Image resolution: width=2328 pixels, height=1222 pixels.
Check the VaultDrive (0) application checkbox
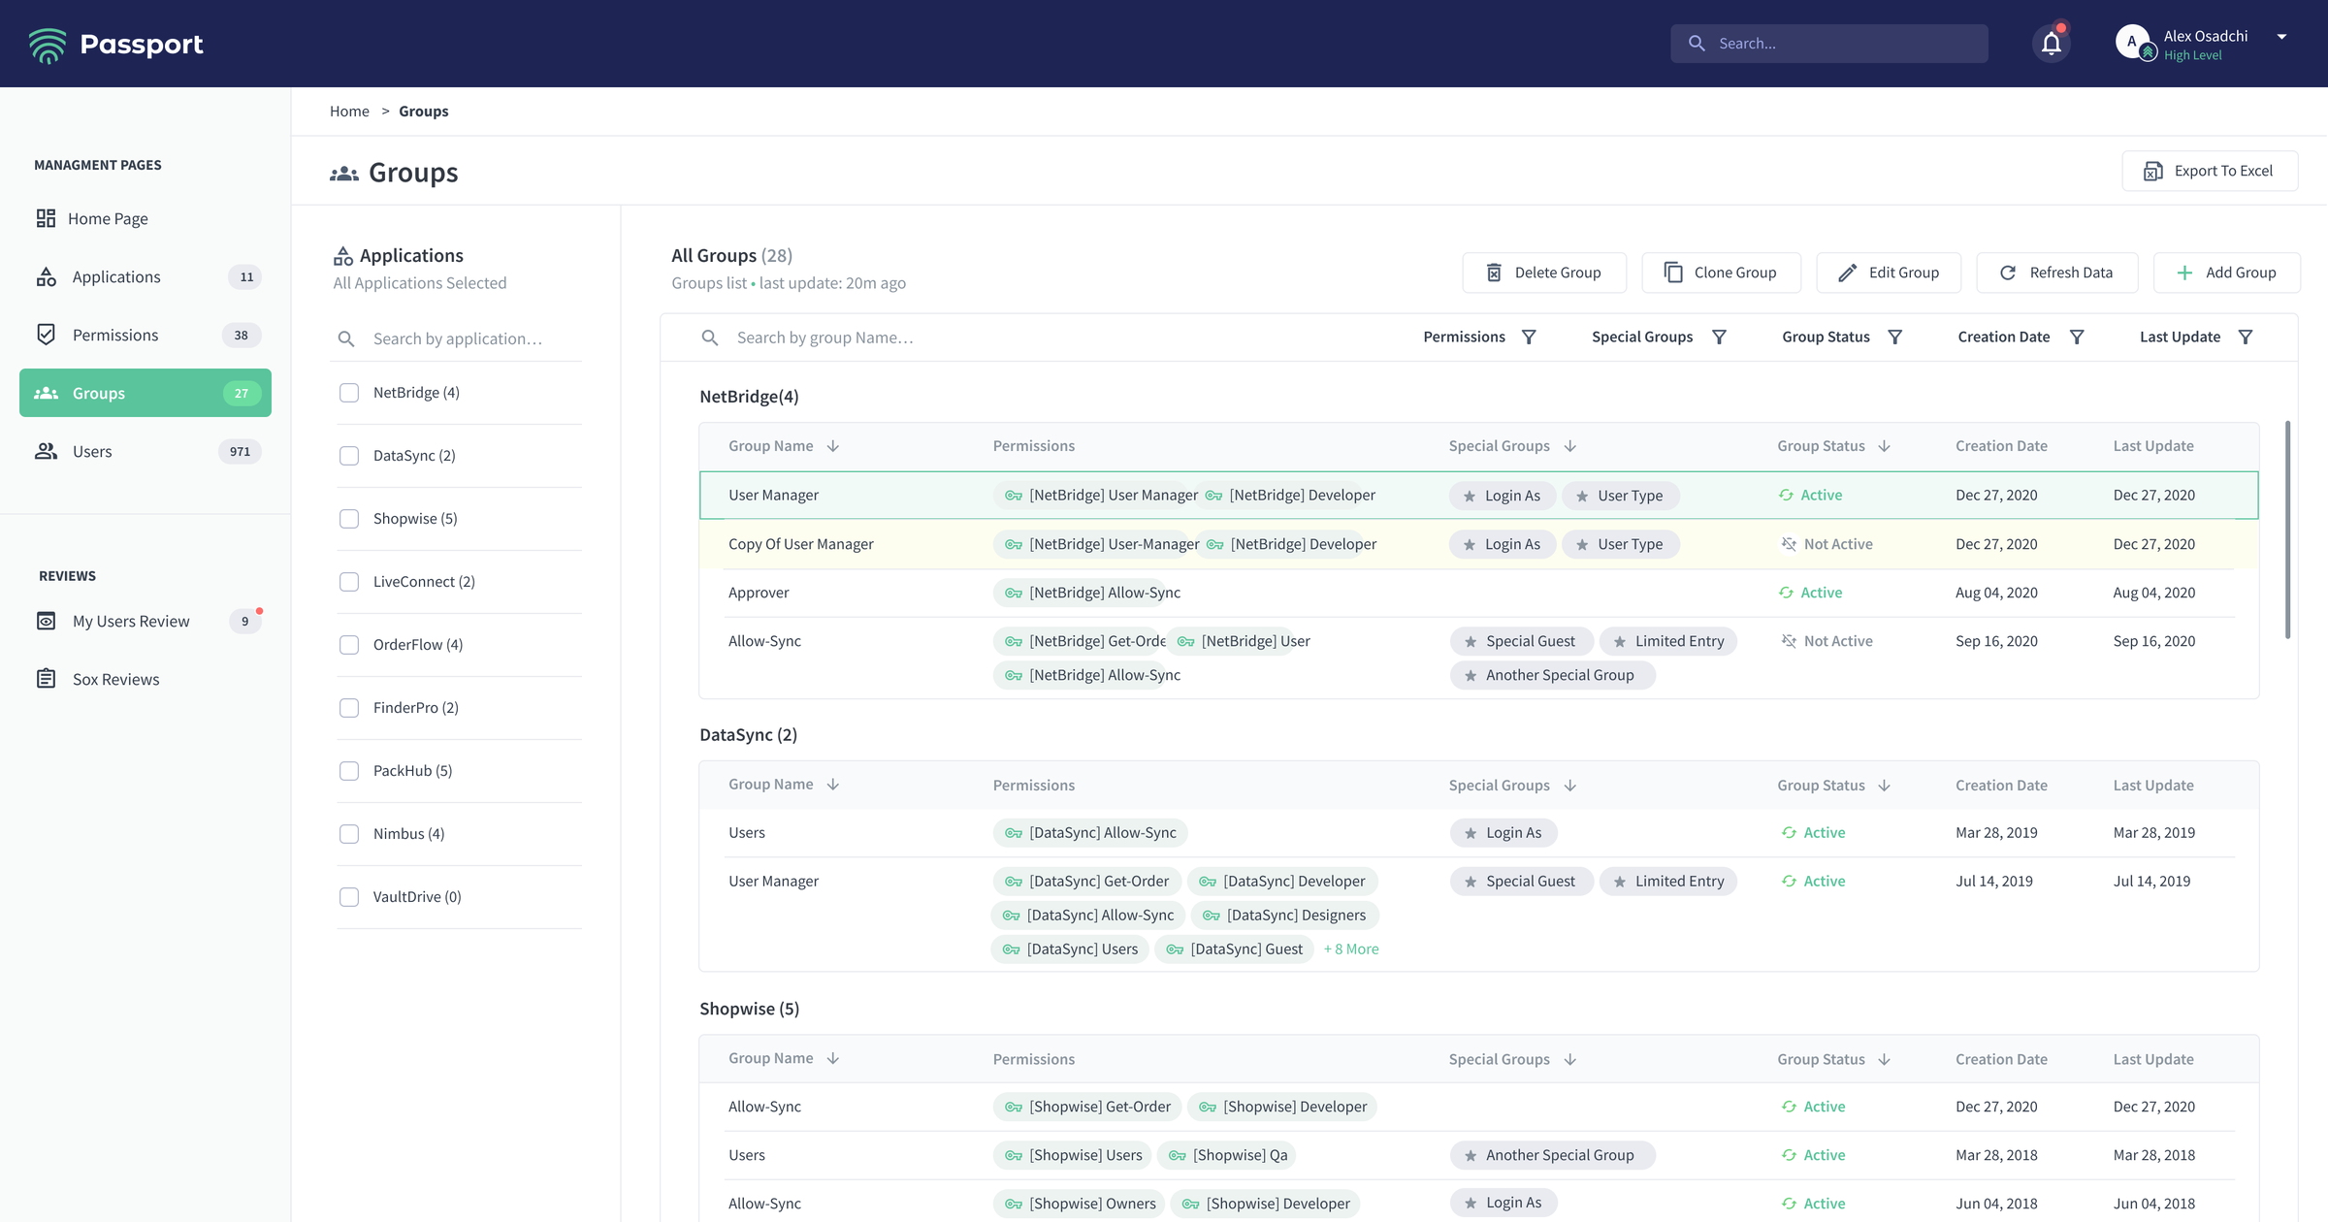coord(349,897)
